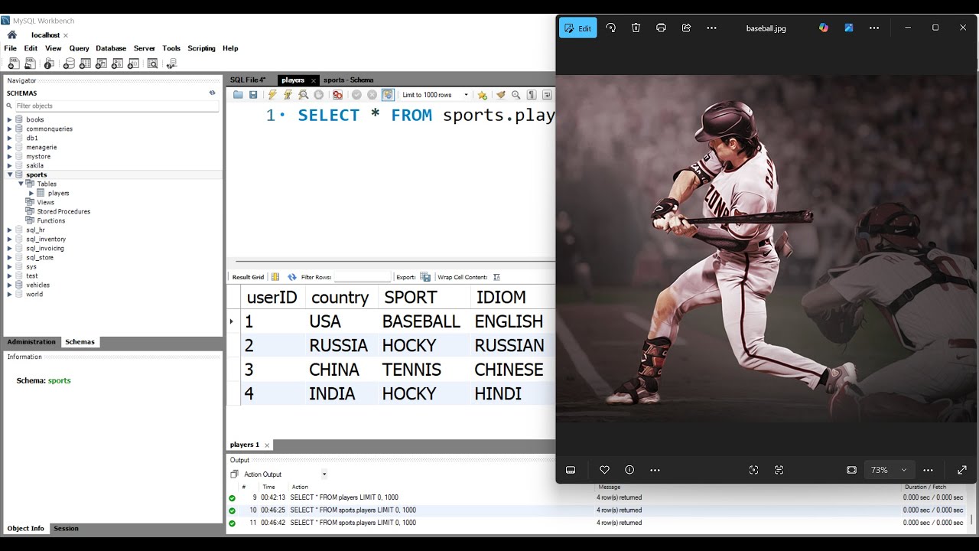Open the File menu
This screenshot has width=979, height=551.
coord(10,48)
